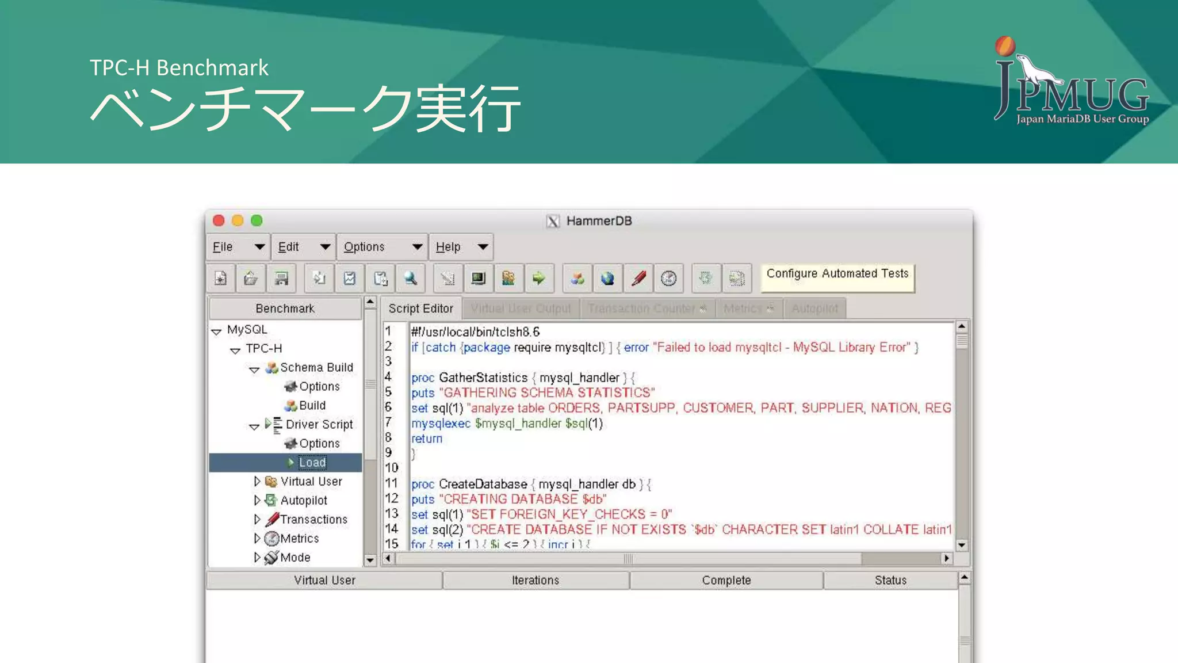Click the Complete column header
The width and height of the screenshot is (1178, 663).
point(726,580)
